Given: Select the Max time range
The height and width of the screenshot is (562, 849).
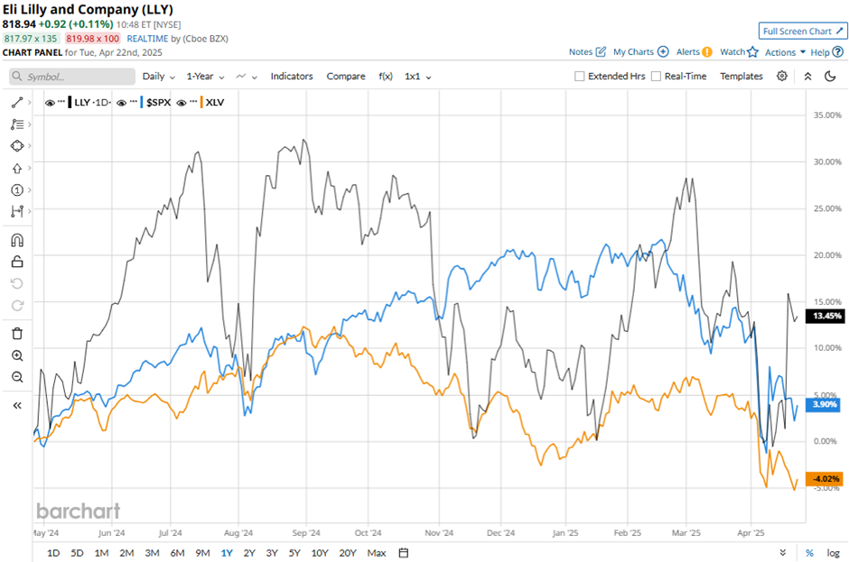Looking at the screenshot, I should point(377,553).
